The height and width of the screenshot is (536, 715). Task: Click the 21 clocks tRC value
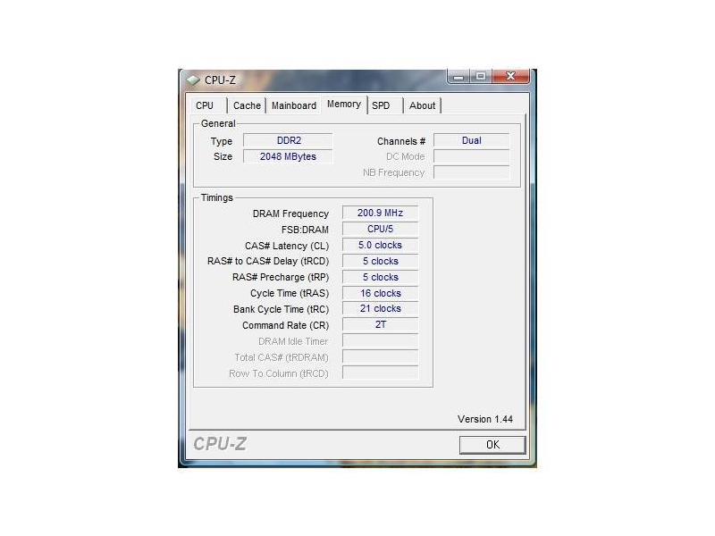(x=381, y=308)
